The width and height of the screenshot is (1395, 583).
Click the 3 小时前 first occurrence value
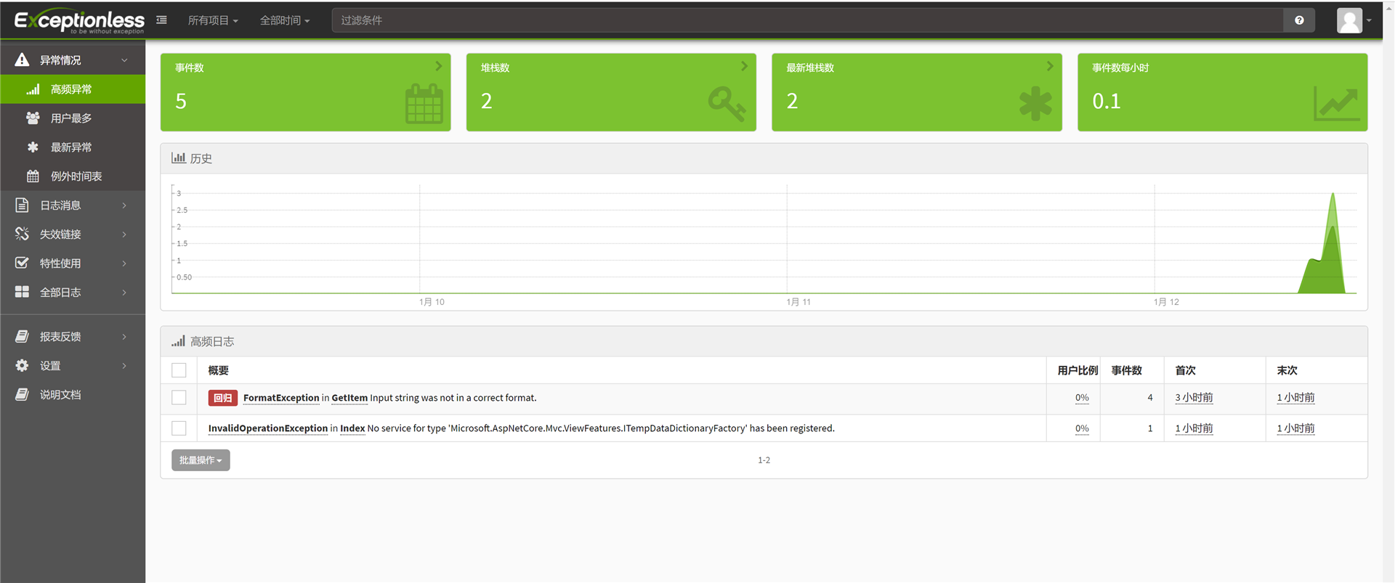tap(1194, 398)
